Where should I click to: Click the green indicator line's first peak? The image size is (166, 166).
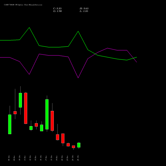click(29, 28)
